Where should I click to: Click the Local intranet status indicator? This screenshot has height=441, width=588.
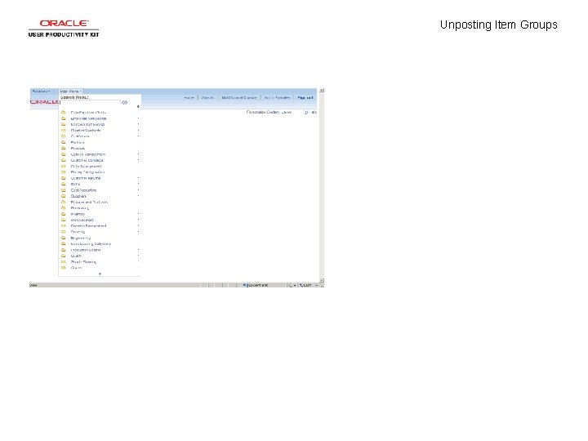click(x=256, y=285)
